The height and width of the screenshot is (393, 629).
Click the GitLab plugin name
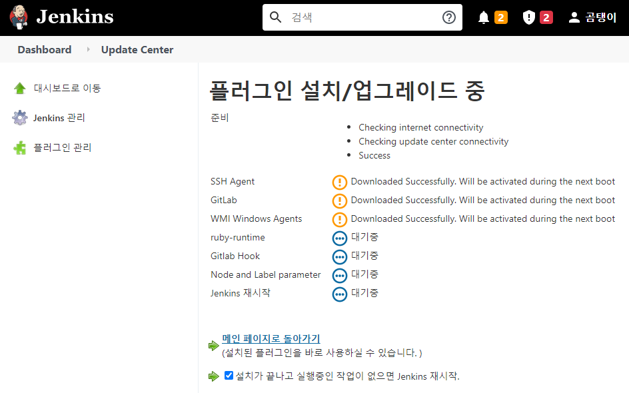tap(223, 200)
